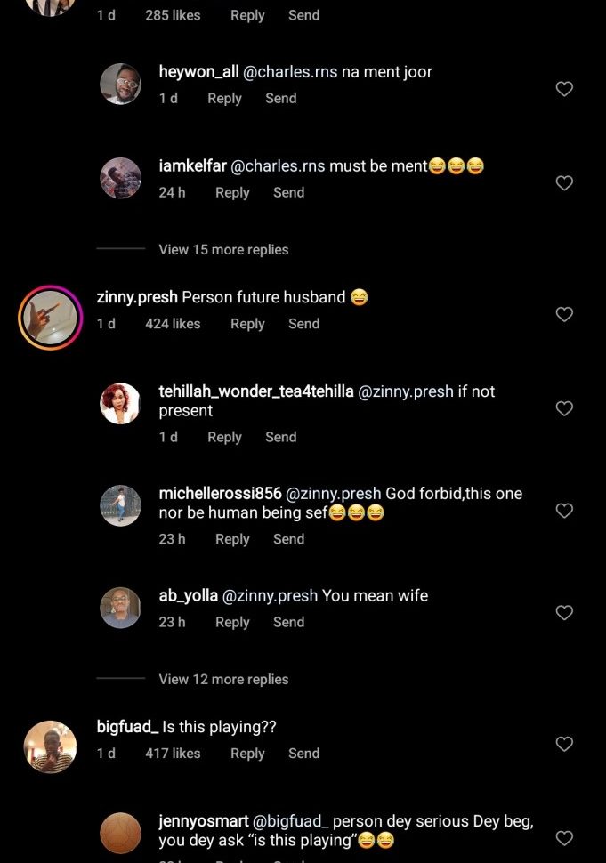This screenshot has height=863, width=606.
Task: Like michellerossi856's 'God forbid' reply
Action: pos(563,511)
